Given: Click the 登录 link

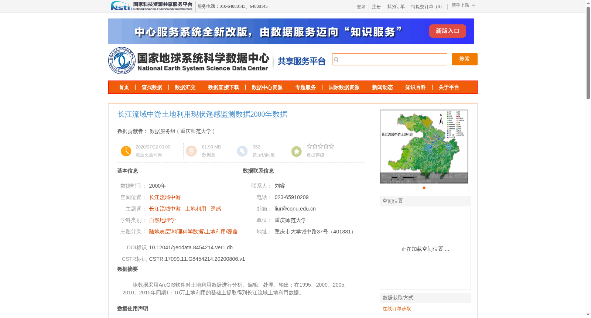Looking at the screenshot, I should pyautogui.click(x=361, y=7).
